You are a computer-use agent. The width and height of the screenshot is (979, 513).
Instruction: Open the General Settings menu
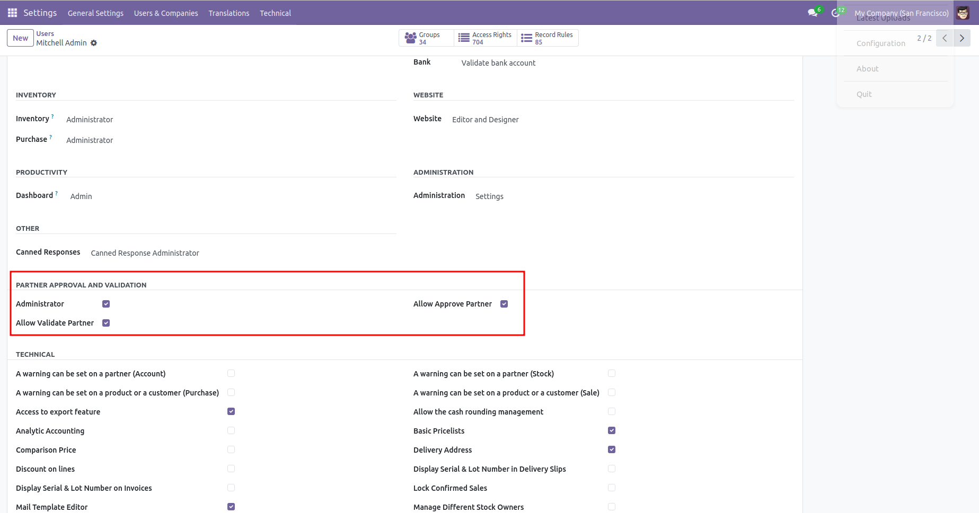95,13
